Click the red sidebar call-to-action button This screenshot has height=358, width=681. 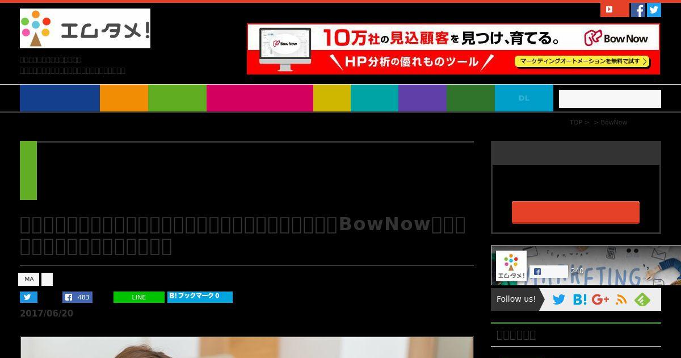click(x=575, y=212)
